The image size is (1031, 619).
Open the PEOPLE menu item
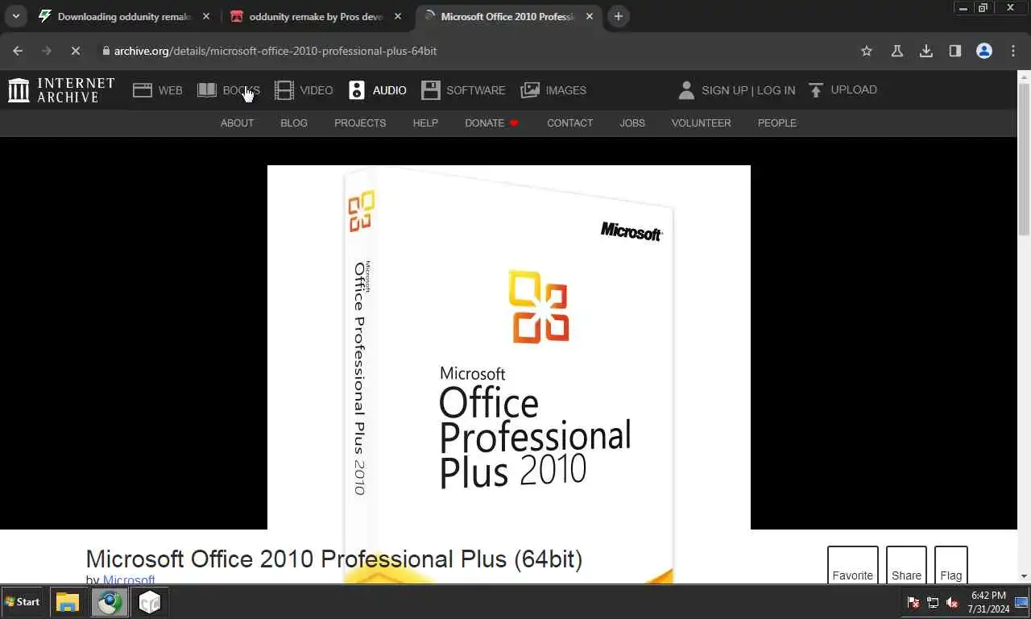776,123
